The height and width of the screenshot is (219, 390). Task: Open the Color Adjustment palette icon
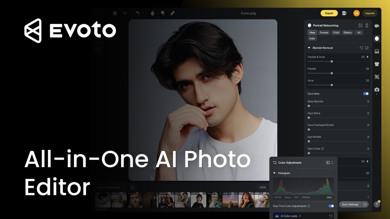point(376,26)
